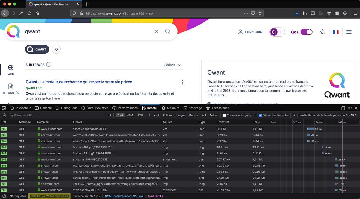Sort requests by Taille column header
This screenshot has width=360, height=199.
[x=260, y=122]
